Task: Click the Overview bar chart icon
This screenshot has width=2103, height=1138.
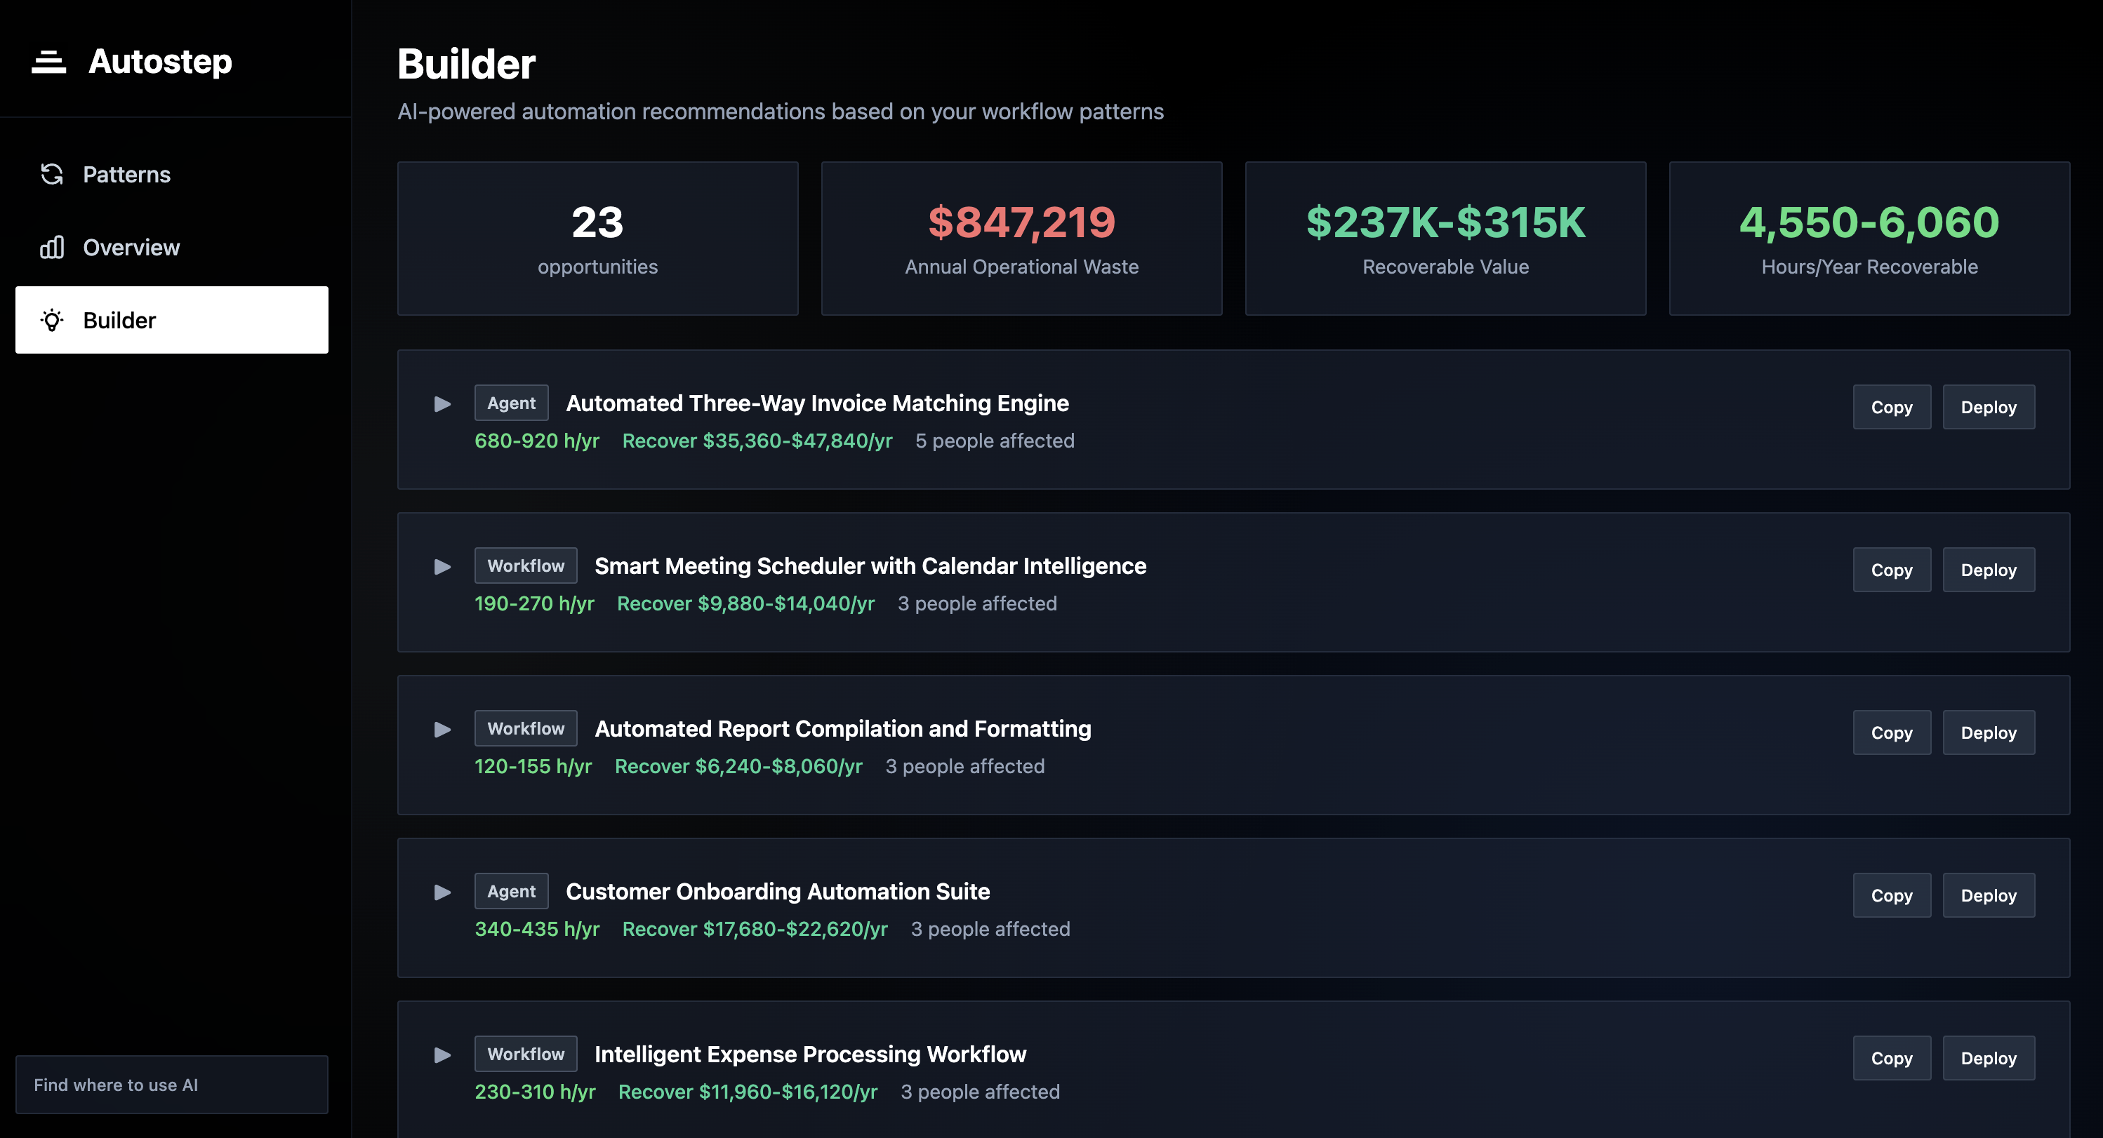Action: click(52, 247)
